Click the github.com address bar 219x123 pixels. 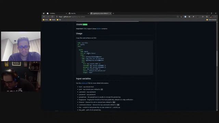[116, 17]
